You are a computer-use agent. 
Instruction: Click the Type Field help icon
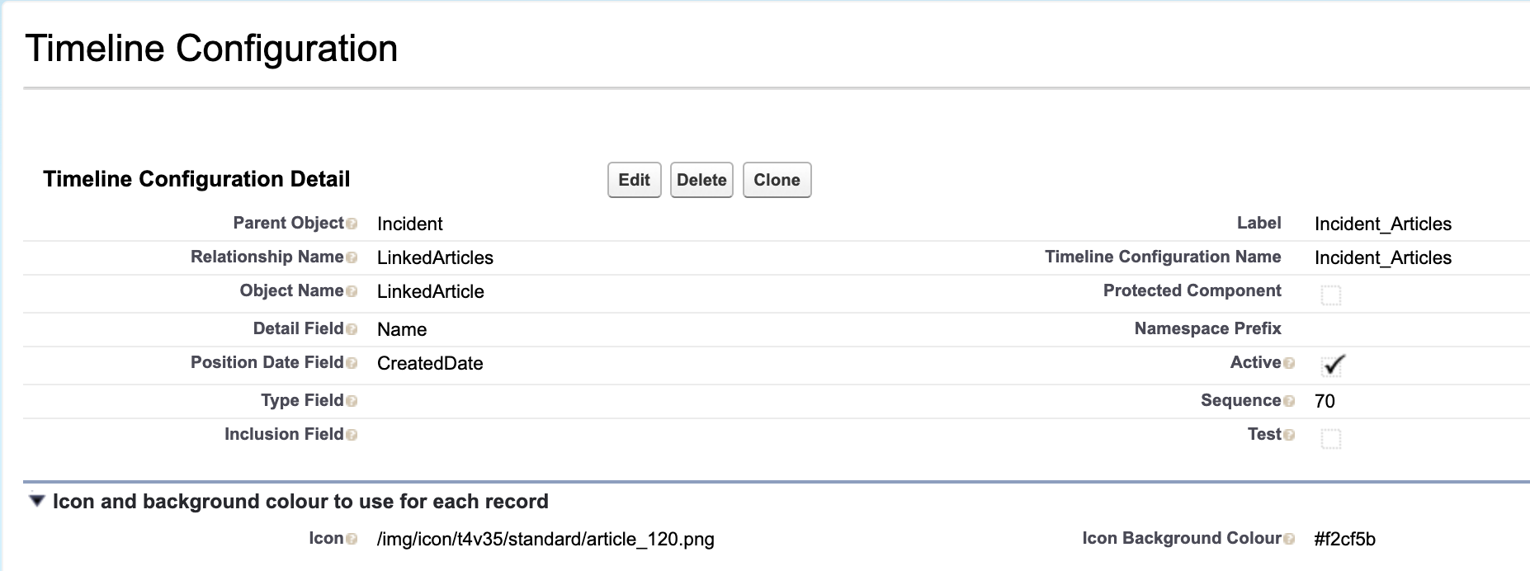point(352,401)
